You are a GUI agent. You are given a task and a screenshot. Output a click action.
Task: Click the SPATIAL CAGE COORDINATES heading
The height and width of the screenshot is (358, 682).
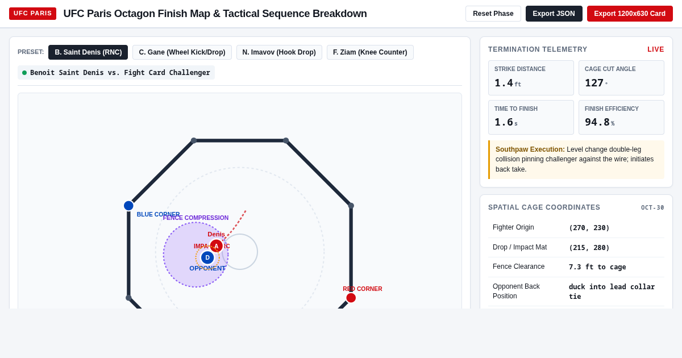(544, 207)
